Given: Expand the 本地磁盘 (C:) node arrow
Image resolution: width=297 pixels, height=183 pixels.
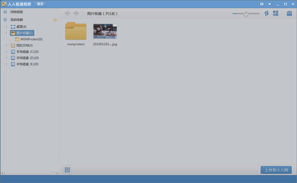Looking at the screenshot, I should pyautogui.click(x=6, y=52).
